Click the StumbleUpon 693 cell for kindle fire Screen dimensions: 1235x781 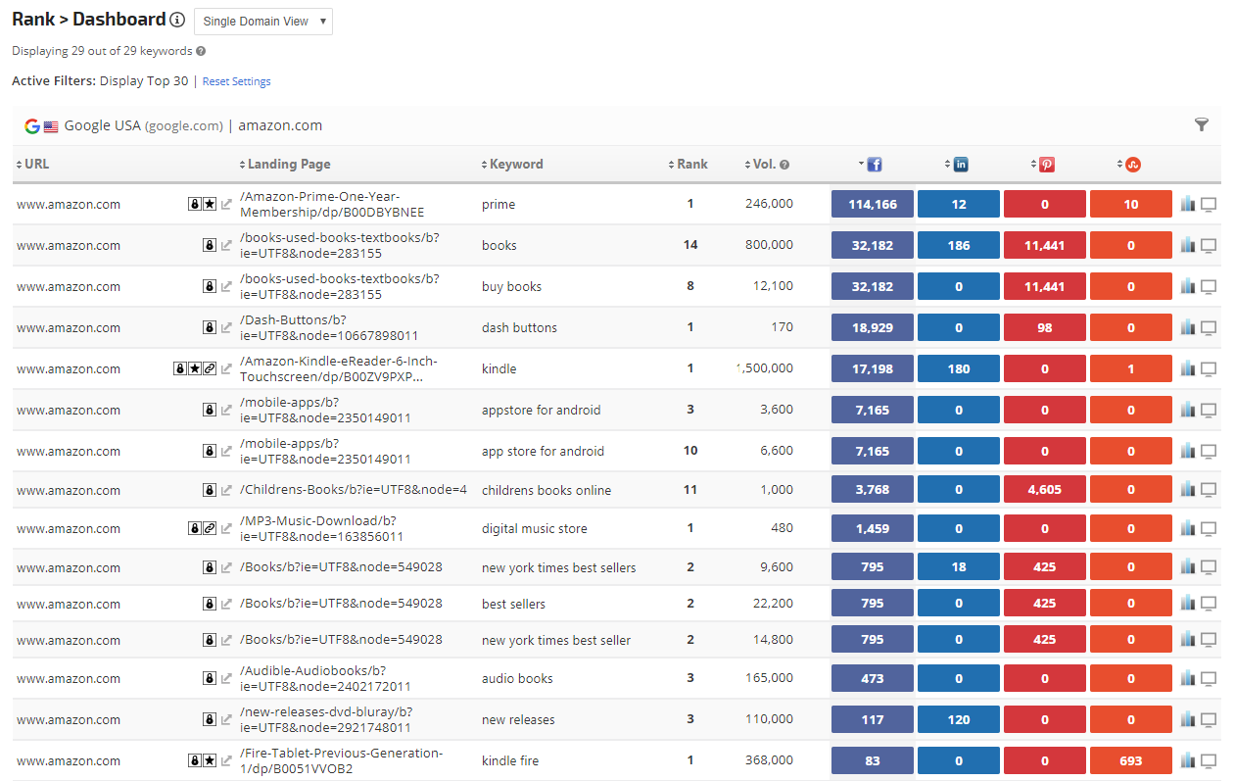pos(1131,760)
